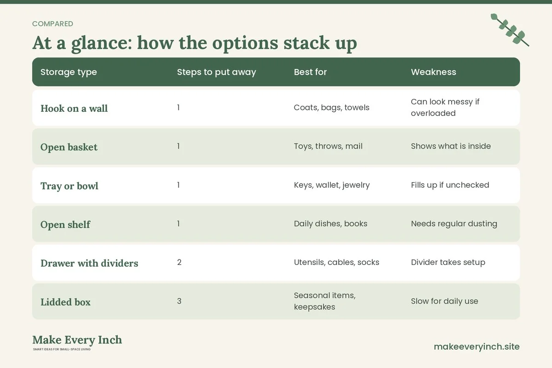Click the steps value '3' for Lidded box
The image size is (552, 368).
click(179, 301)
